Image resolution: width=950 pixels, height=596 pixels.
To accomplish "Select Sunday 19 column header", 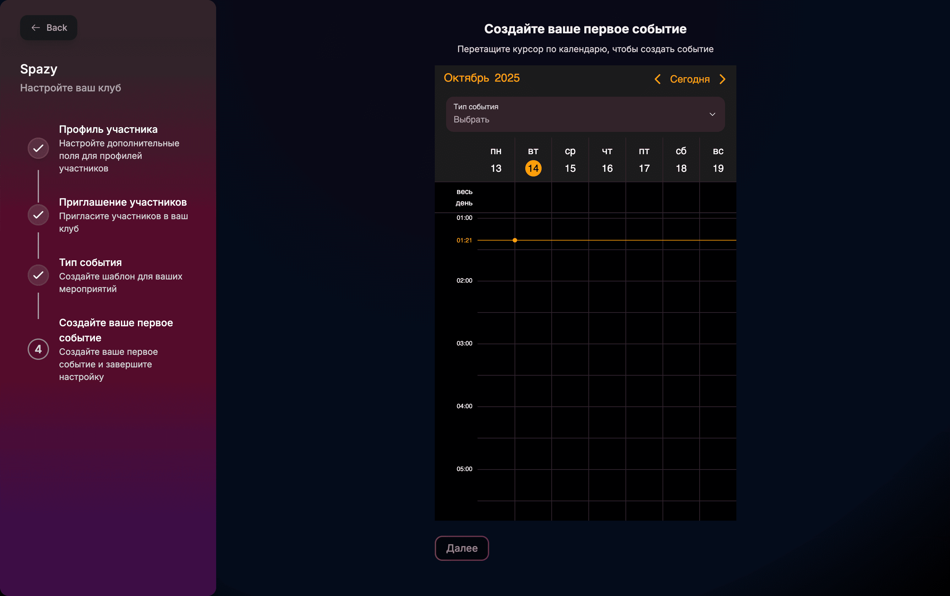I will (718, 160).
